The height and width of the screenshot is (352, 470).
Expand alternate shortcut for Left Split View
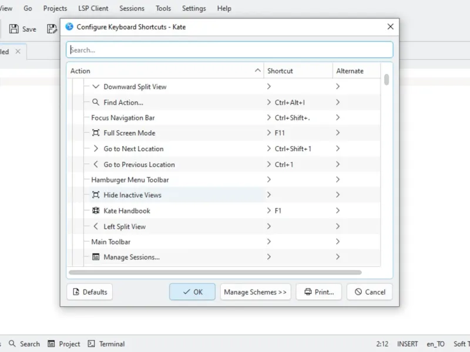[x=338, y=226]
